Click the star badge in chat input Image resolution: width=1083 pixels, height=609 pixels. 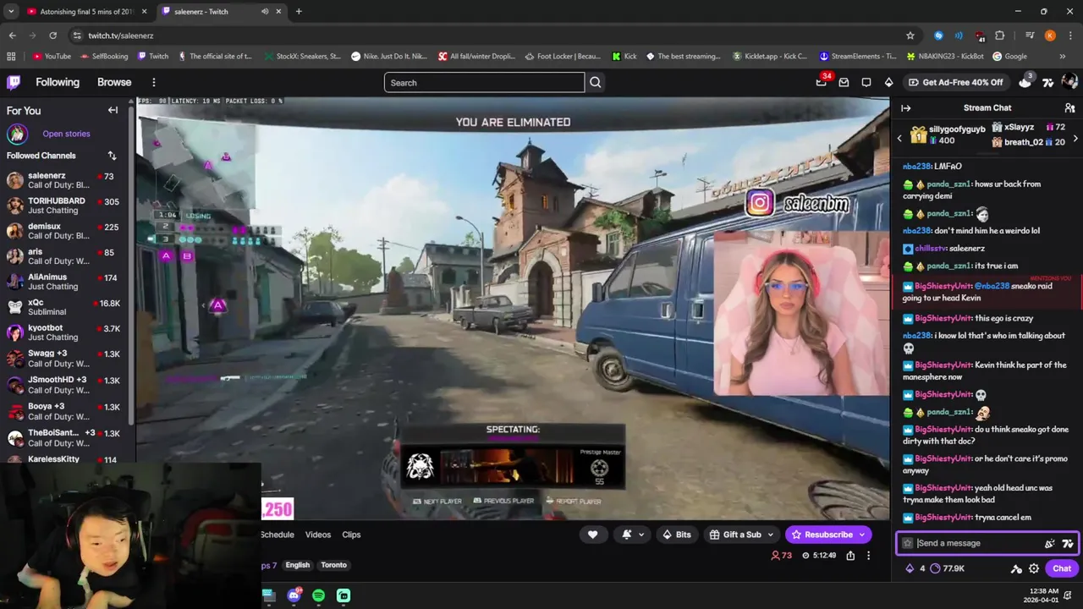click(x=908, y=543)
